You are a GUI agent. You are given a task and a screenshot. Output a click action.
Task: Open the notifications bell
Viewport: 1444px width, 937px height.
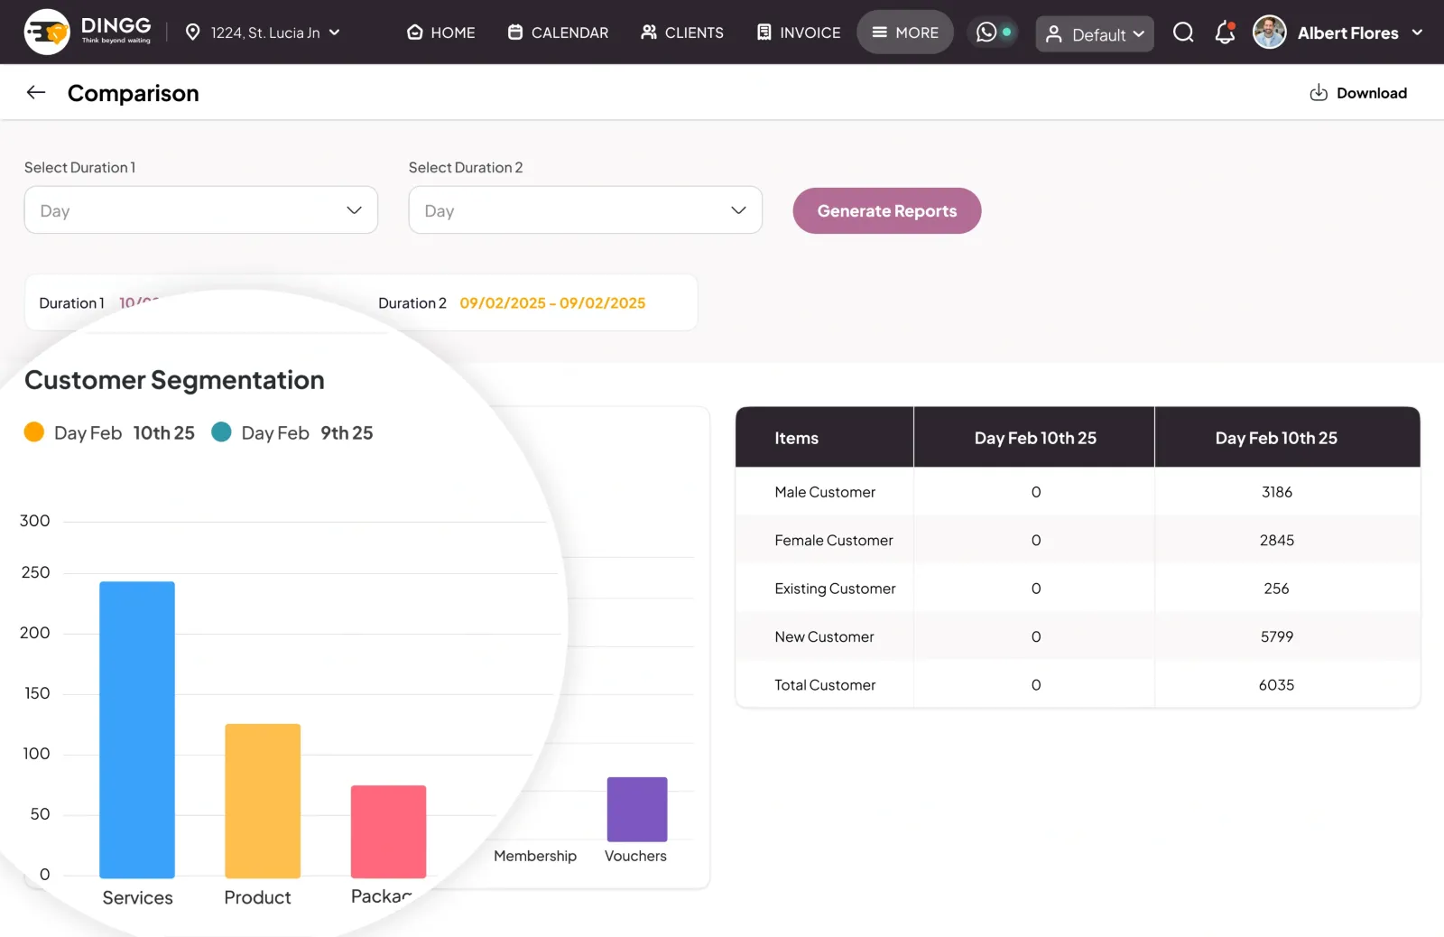(1225, 32)
